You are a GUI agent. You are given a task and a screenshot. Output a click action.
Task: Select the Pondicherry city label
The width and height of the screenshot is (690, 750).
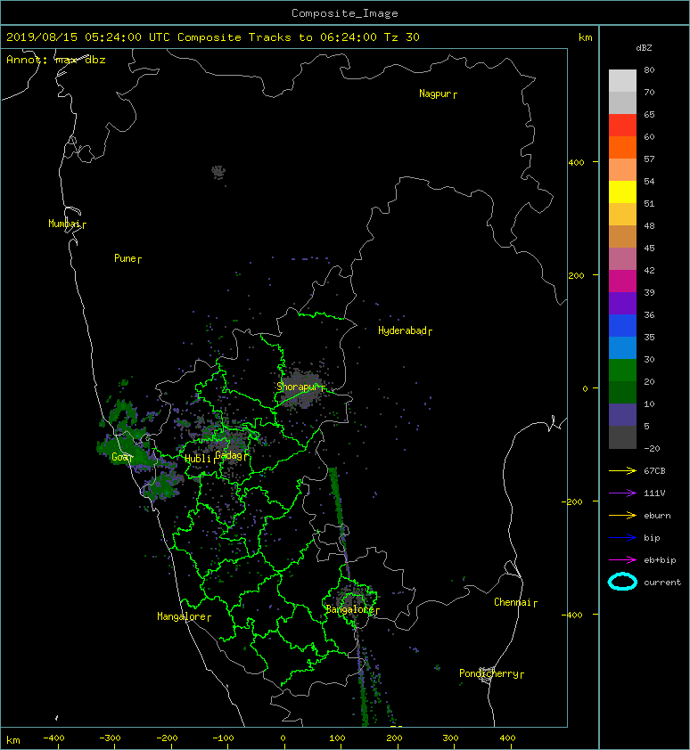click(489, 673)
